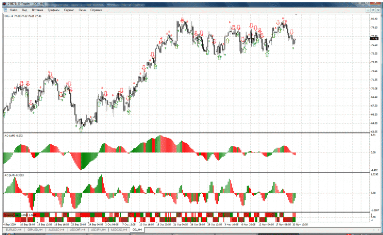The width and height of the screenshot is (383, 235).
Task: Open the Графики menu
Action: (53, 10)
